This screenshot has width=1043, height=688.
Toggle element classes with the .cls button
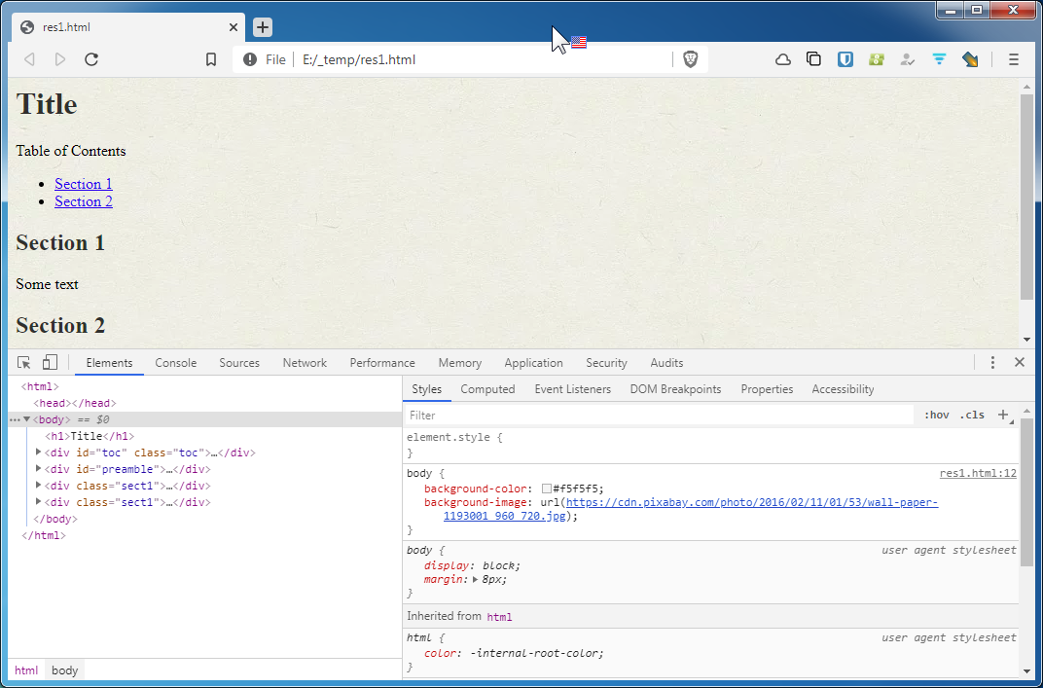[x=972, y=415]
